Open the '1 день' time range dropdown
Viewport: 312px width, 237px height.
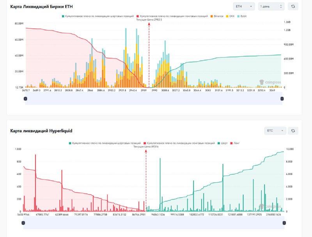point(271,6)
